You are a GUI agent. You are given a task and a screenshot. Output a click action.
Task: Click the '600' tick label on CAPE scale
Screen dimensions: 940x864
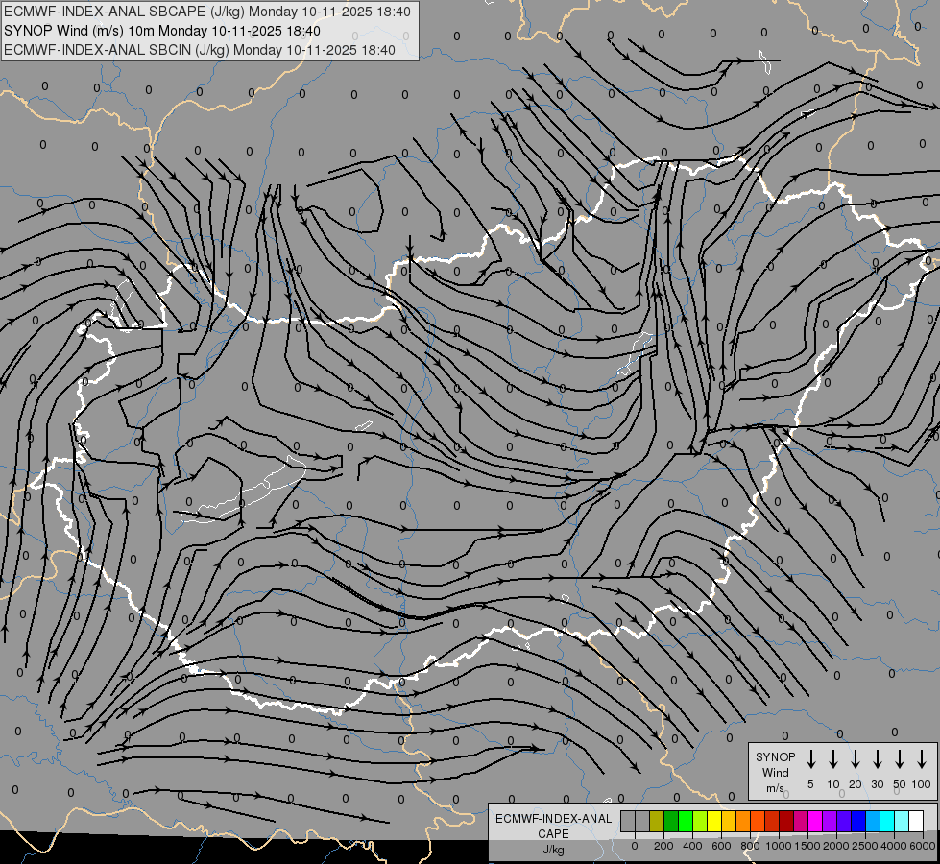721,846
